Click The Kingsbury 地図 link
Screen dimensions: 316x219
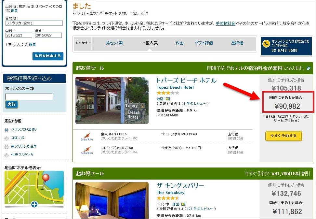click(176, 204)
